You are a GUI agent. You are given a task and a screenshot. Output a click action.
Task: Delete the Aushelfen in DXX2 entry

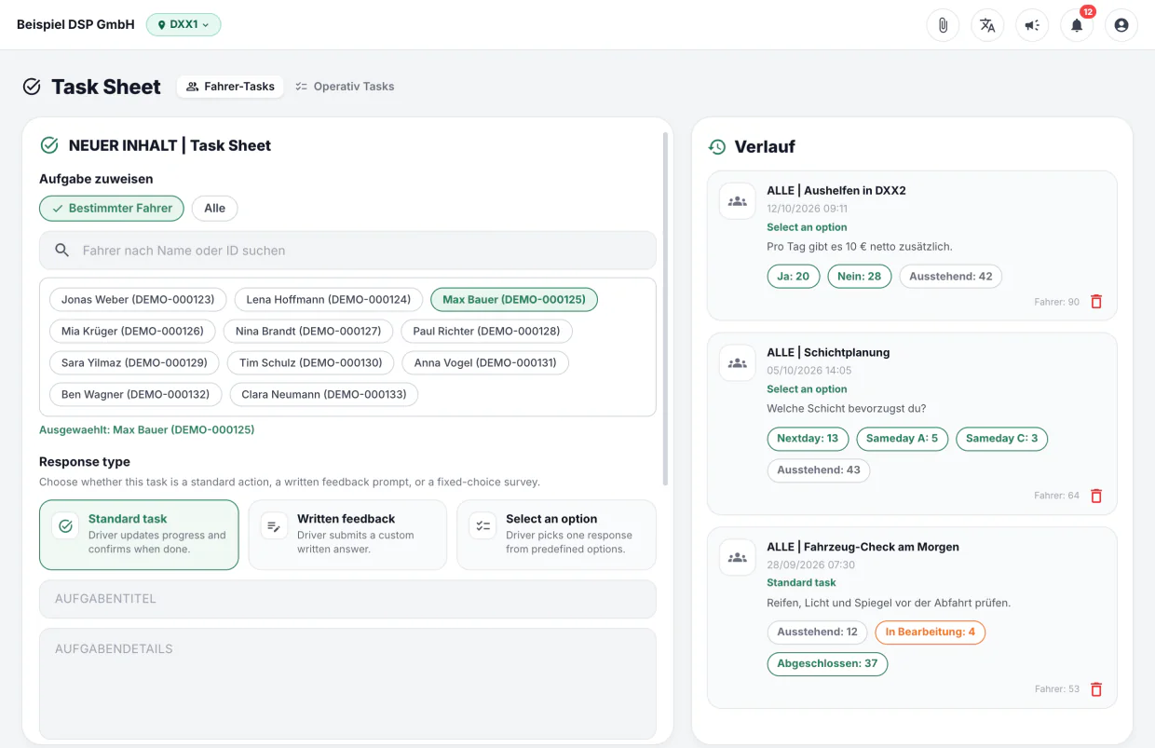[x=1096, y=302]
